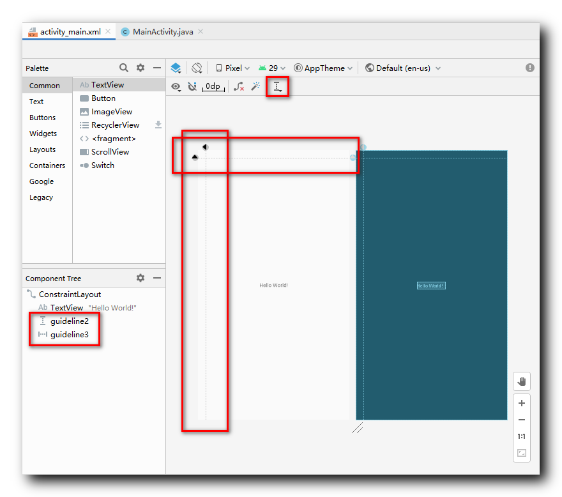Click the horizontal guideline up-arrow handle
Viewport: 562px width, 497px height.
tap(195, 157)
